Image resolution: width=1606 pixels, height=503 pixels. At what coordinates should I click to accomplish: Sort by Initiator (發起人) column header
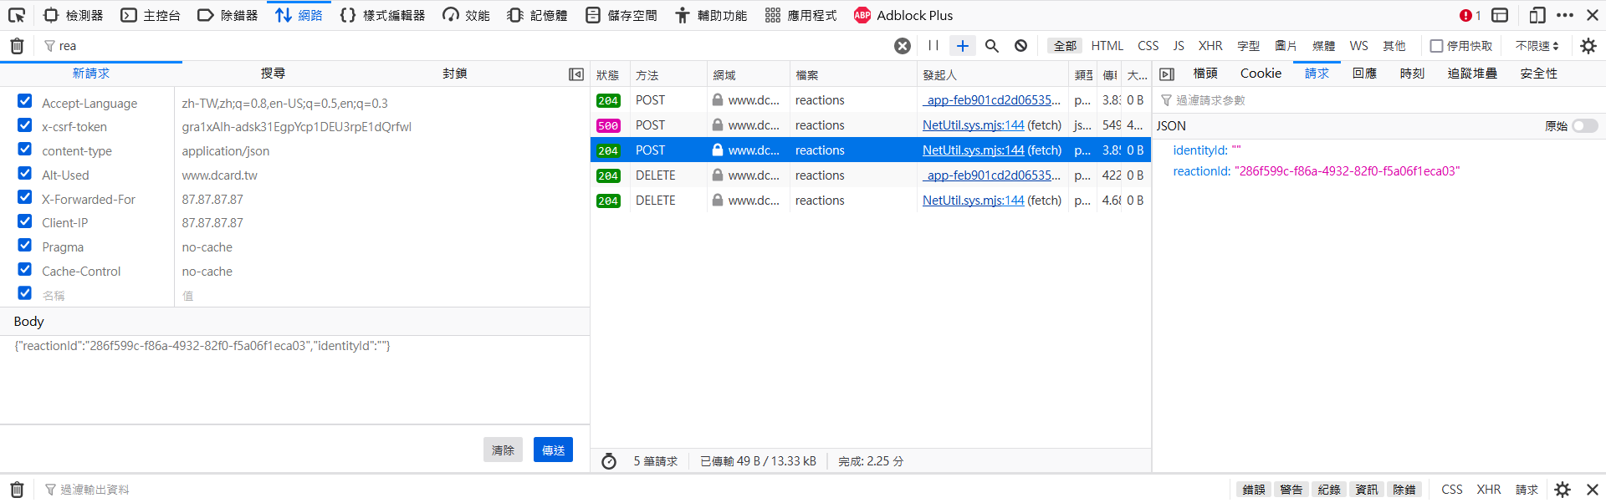pos(993,74)
